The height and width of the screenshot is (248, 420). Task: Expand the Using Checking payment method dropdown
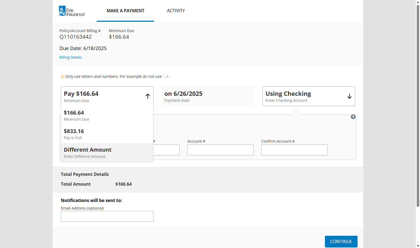coord(309,96)
